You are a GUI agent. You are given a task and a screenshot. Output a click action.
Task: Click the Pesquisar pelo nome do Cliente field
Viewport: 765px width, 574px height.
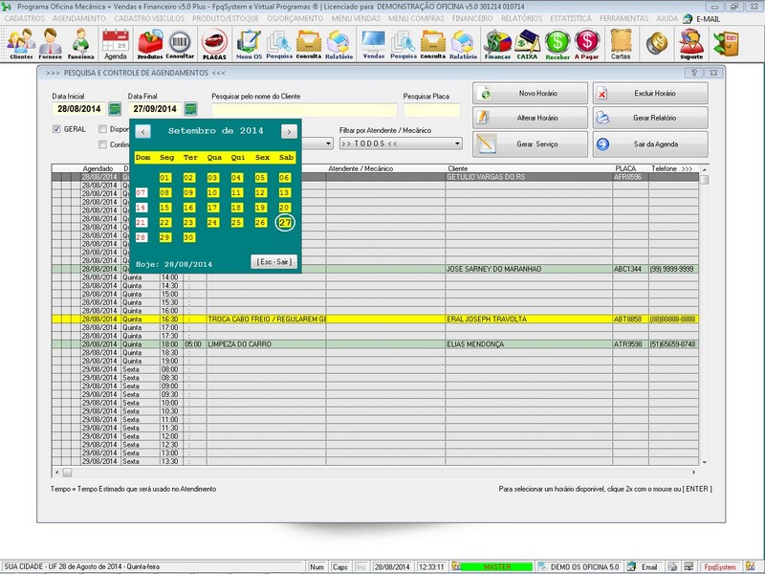[x=304, y=110]
